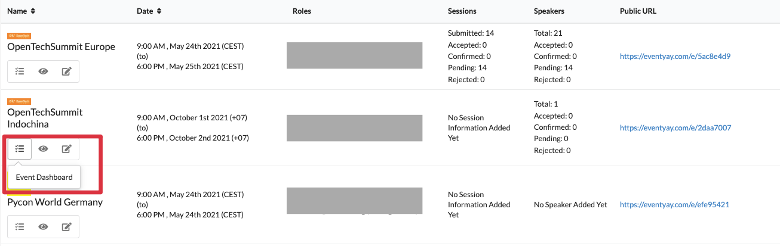
Task: Edit Pycon World Germany with pencil icon
Action: point(67,226)
